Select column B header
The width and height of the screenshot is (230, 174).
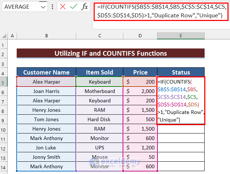pos(46,35)
